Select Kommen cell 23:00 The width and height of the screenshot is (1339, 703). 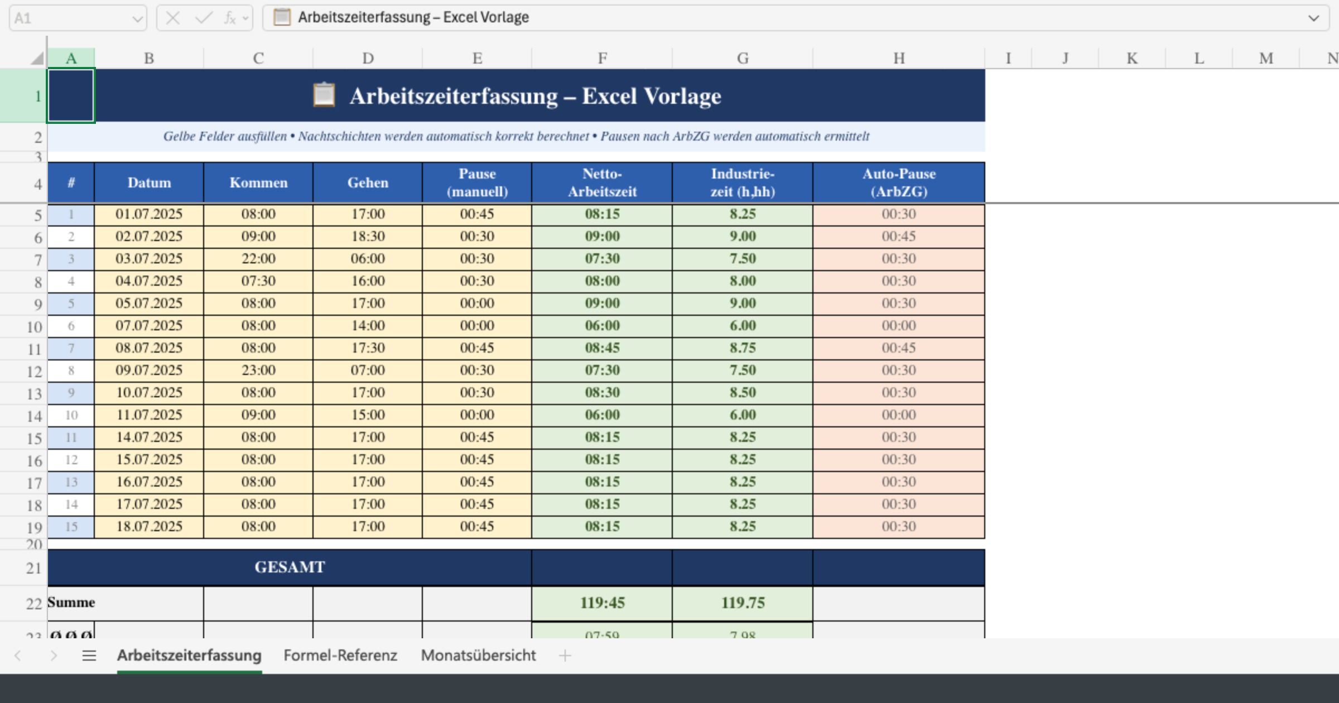click(x=258, y=370)
